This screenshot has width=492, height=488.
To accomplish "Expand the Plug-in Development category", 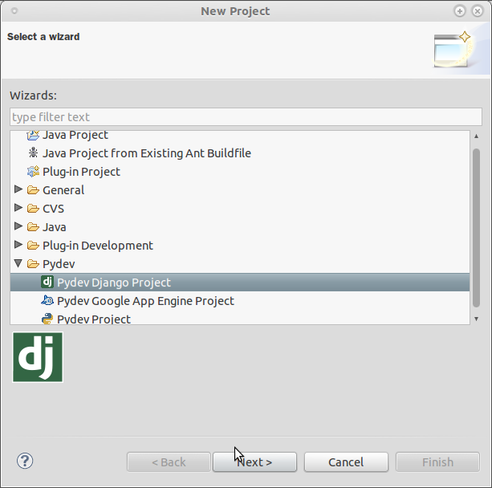I will 18,245.
